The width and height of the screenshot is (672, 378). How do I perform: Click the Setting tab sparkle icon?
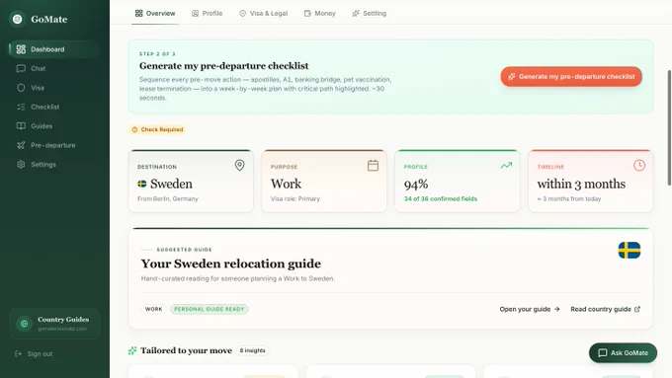click(x=356, y=13)
